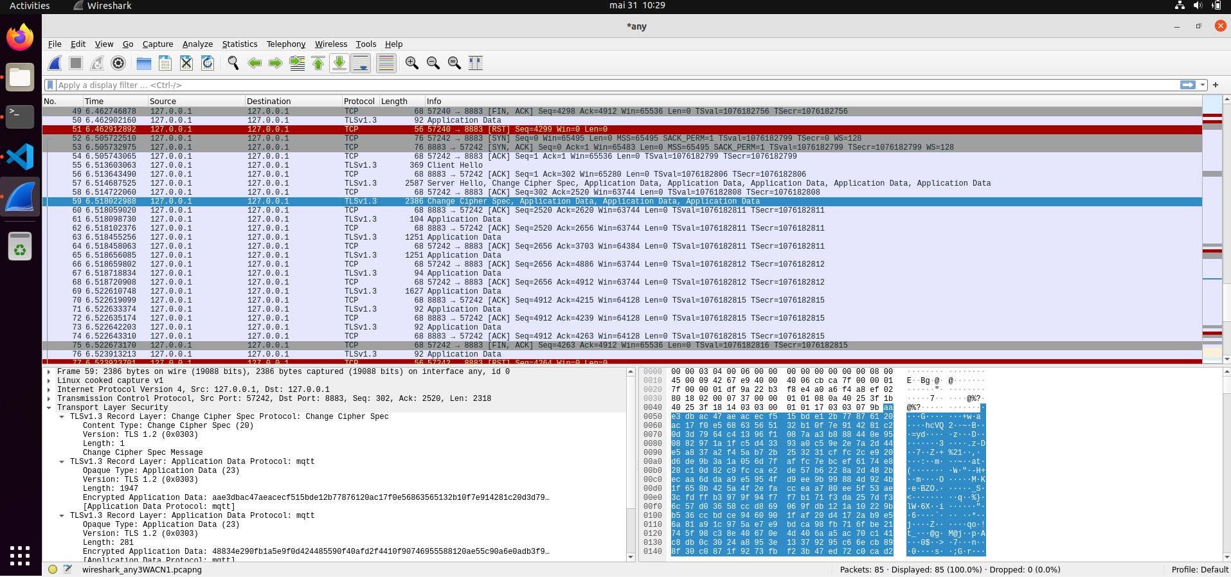Open the Analyze menu
Viewport: 1231px width, 577px height.
tap(197, 44)
